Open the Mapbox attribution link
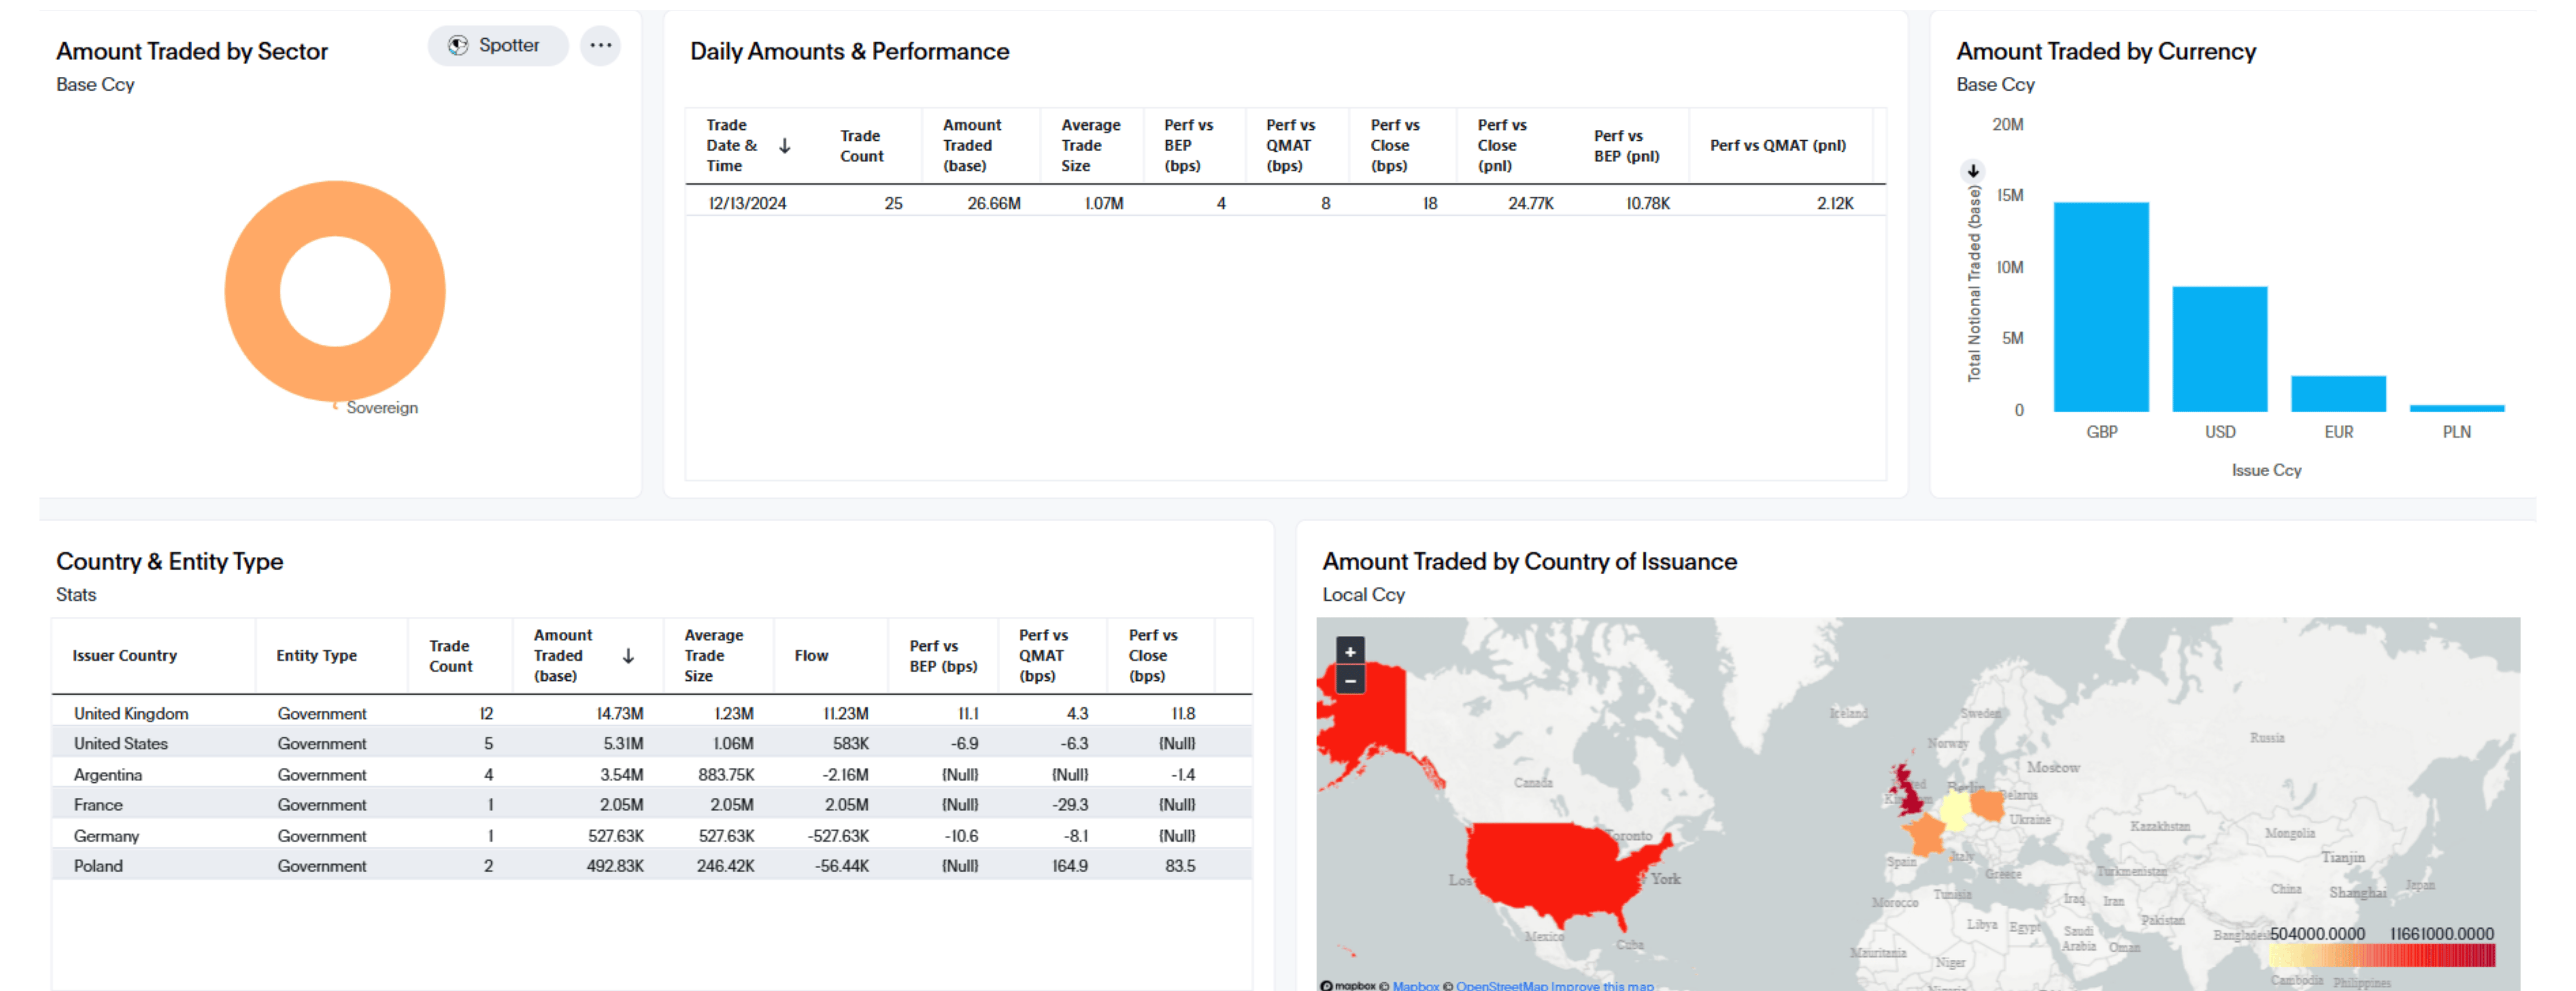This screenshot has width=2576, height=991. 1415,985
